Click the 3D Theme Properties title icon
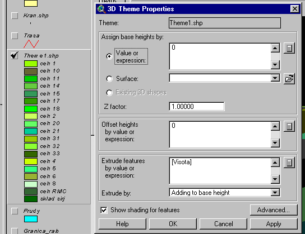The image size is (305, 234). 101,9
